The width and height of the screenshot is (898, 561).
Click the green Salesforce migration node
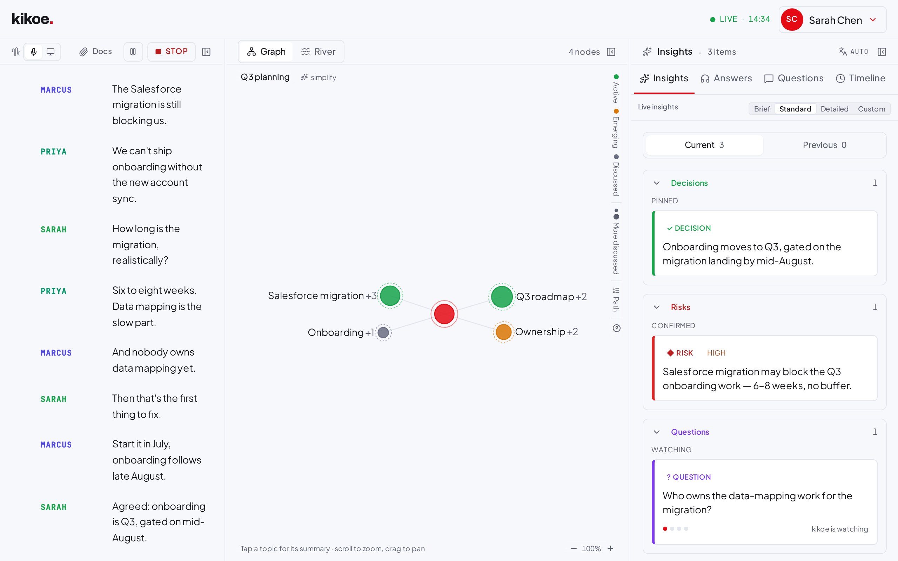click(390, 296)
